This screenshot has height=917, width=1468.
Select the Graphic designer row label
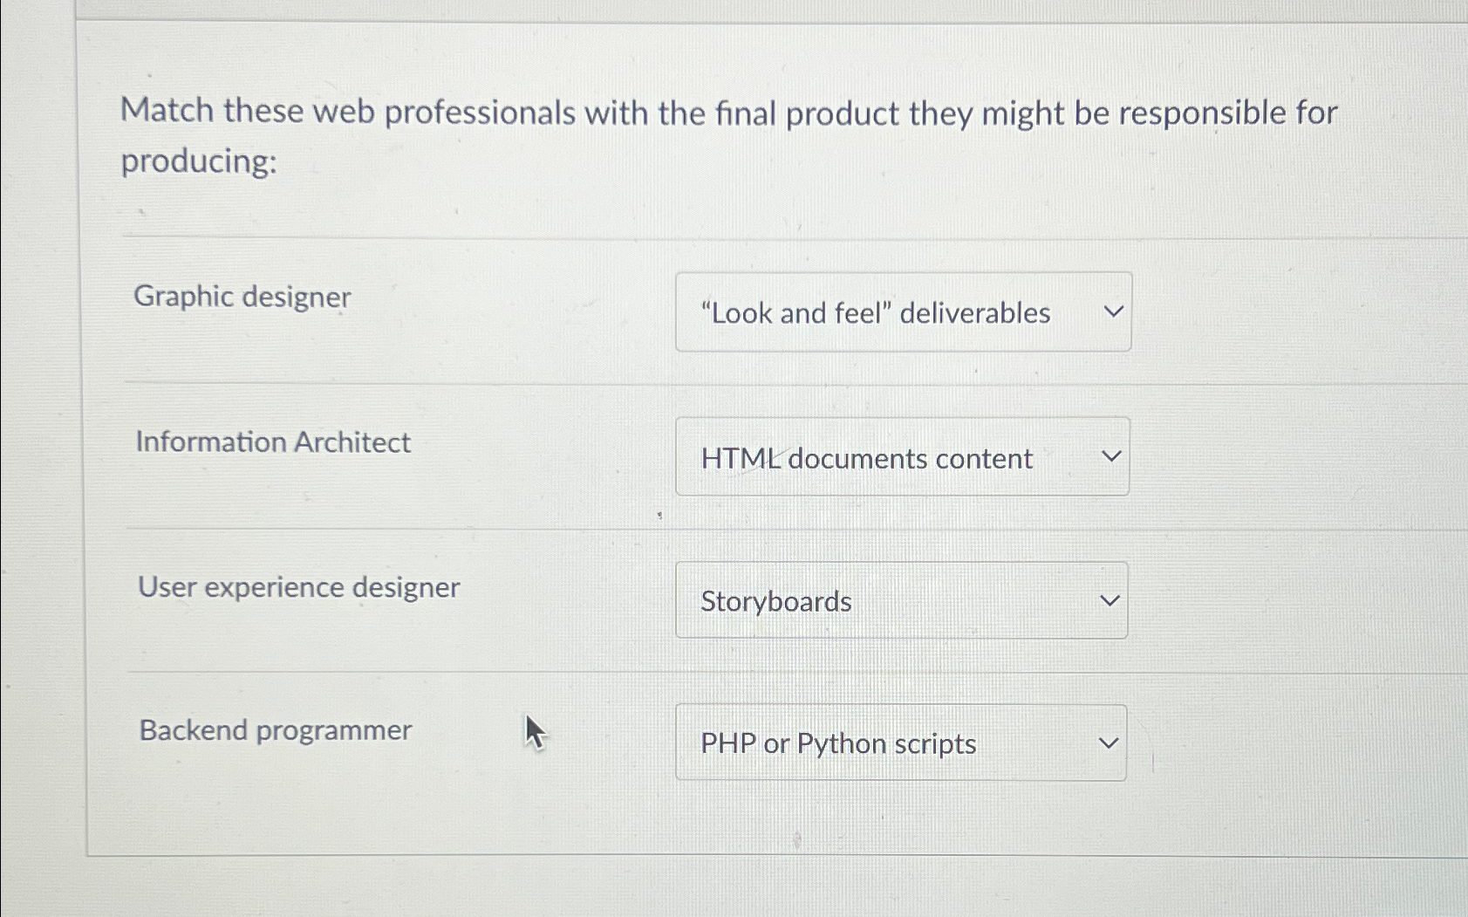point(242,297)
